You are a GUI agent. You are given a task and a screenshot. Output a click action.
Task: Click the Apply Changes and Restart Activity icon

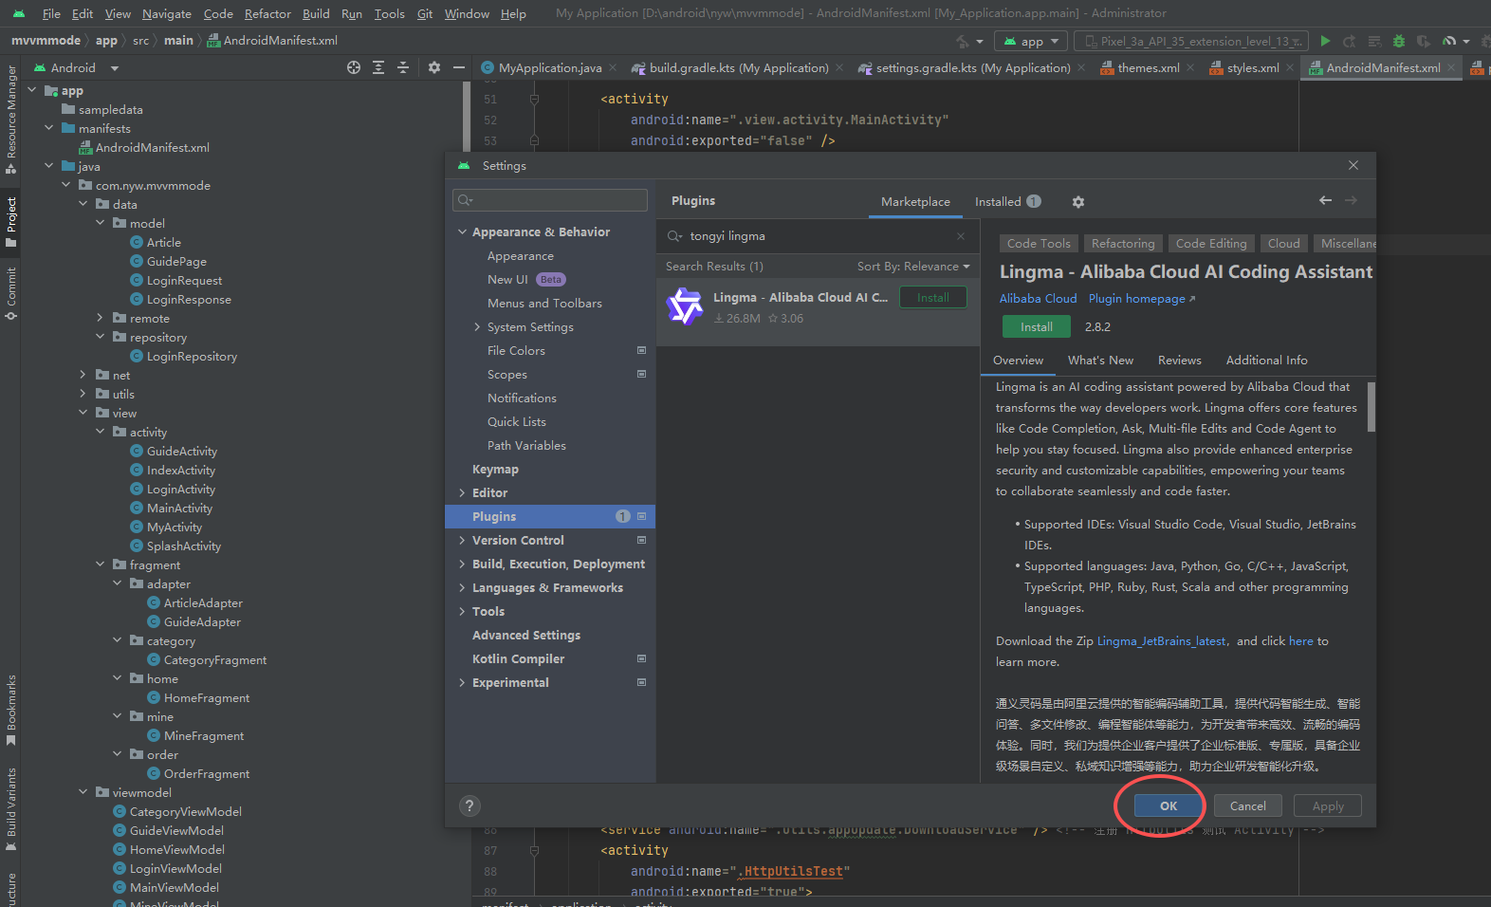[1350, 41]
